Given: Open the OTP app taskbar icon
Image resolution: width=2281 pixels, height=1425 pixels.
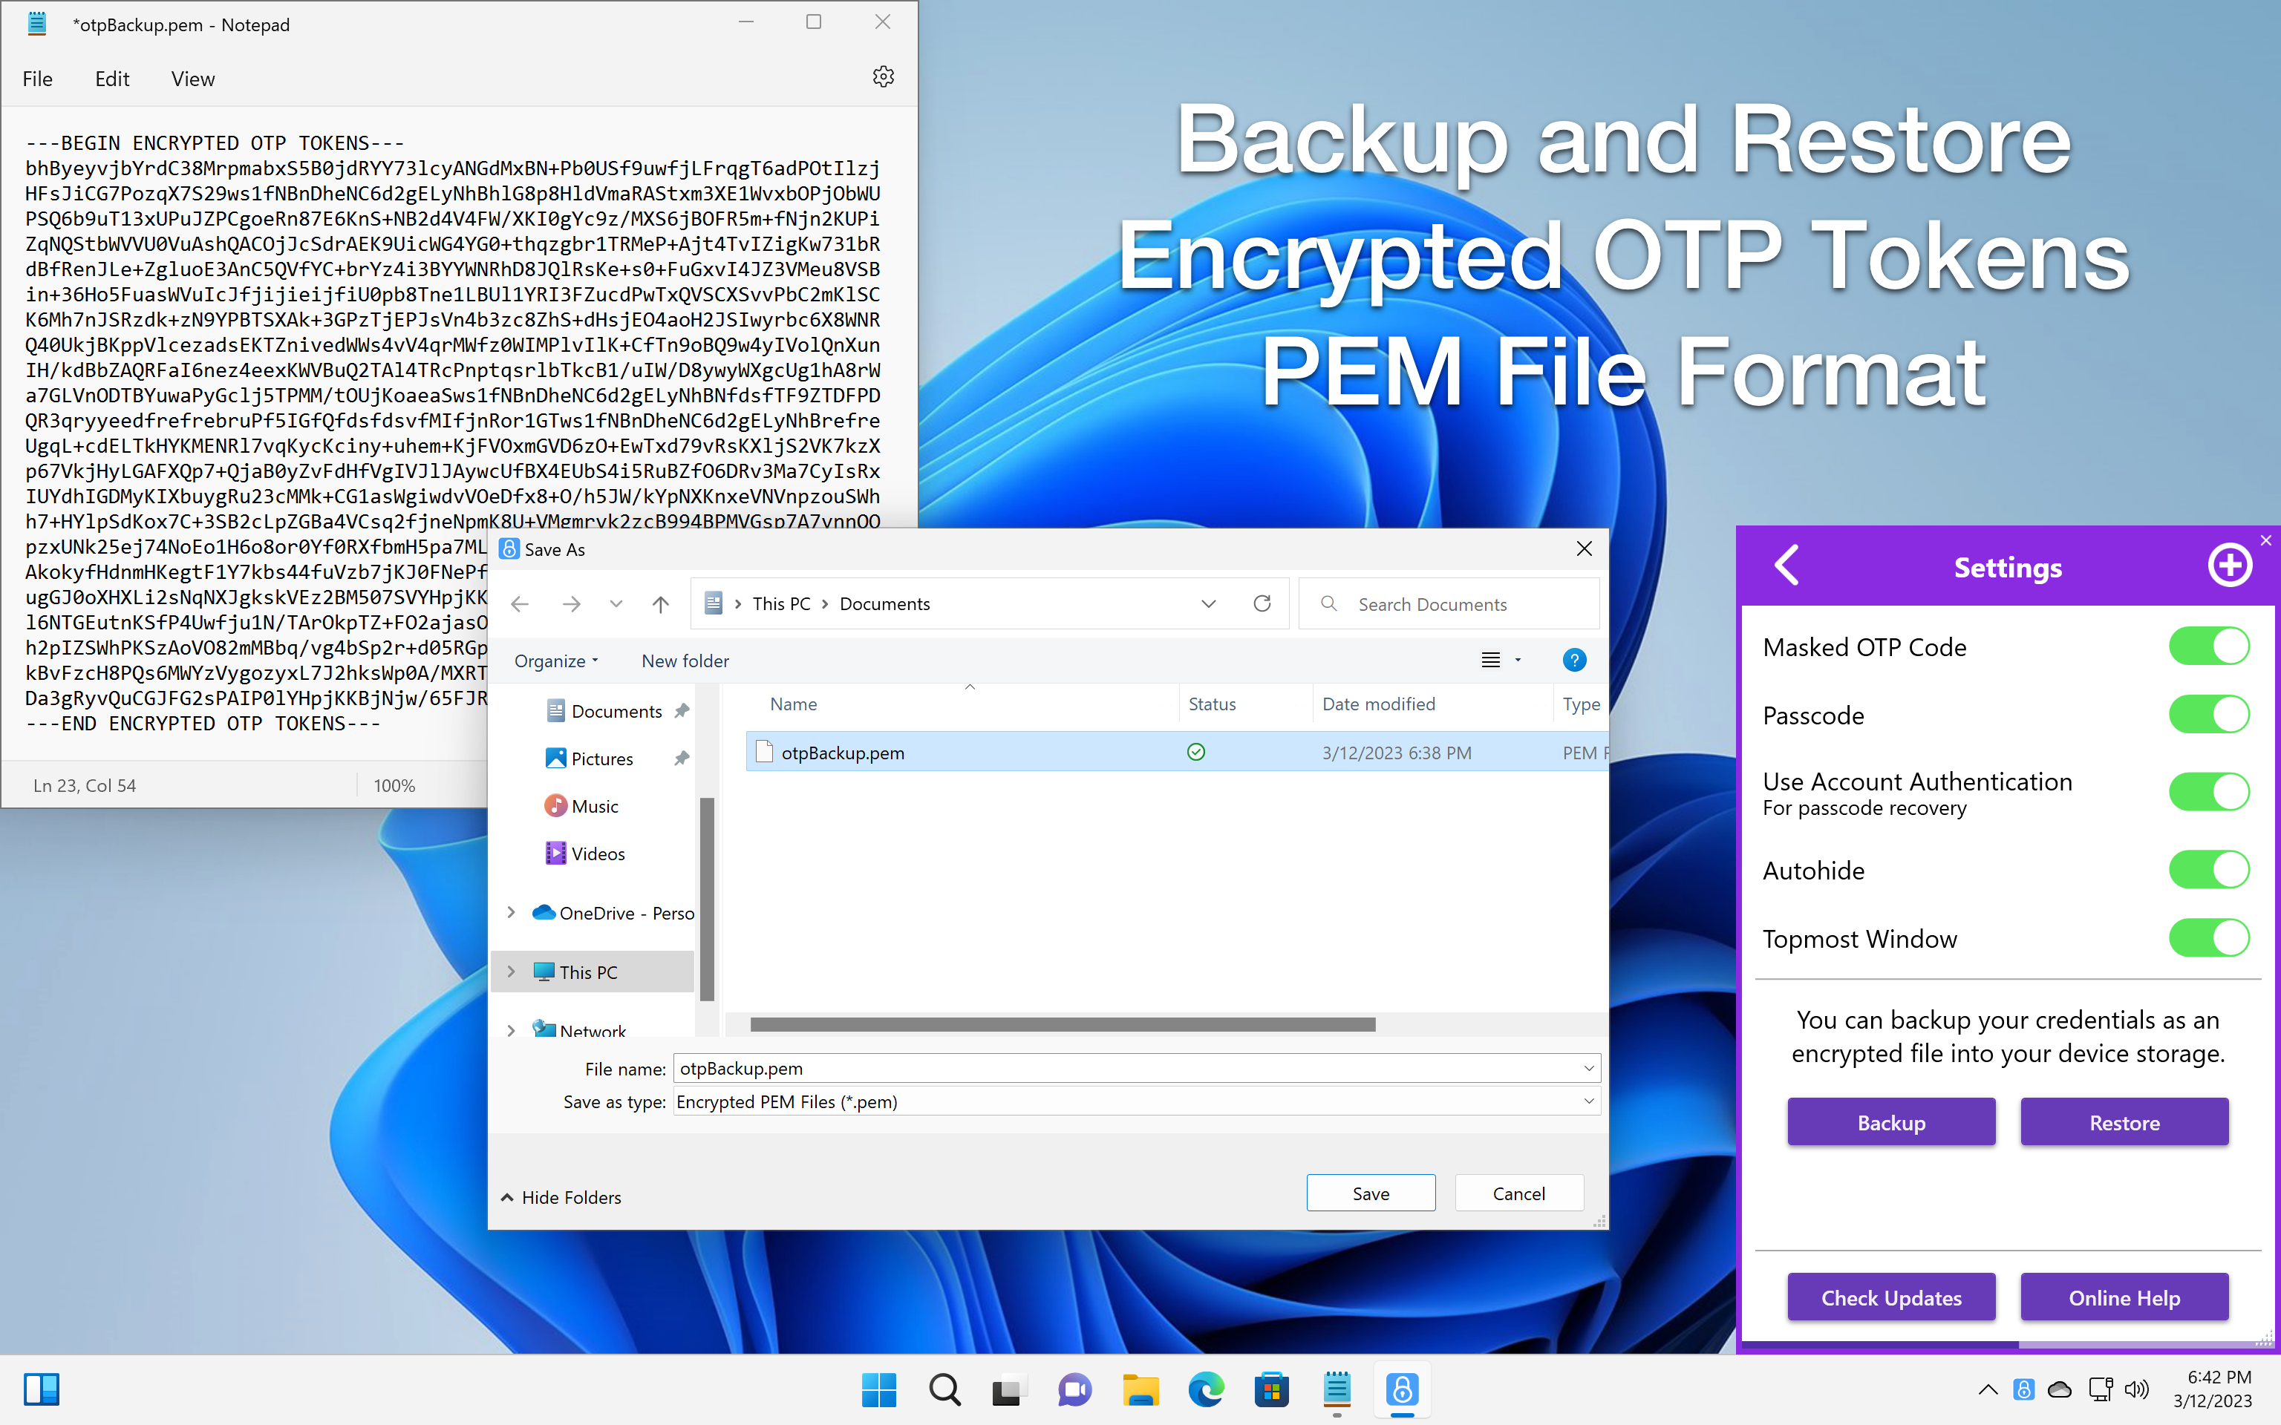Looking at the screenshot, I should click(x=1402, y=1389).
